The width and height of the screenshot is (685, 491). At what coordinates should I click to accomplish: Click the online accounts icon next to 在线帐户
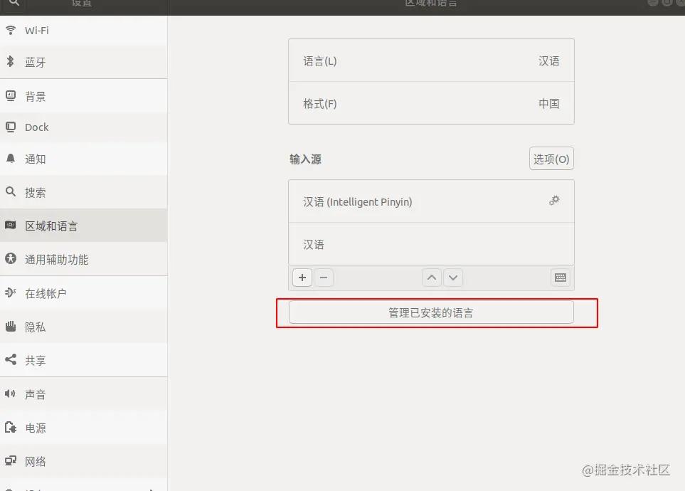tap(11, 292)
